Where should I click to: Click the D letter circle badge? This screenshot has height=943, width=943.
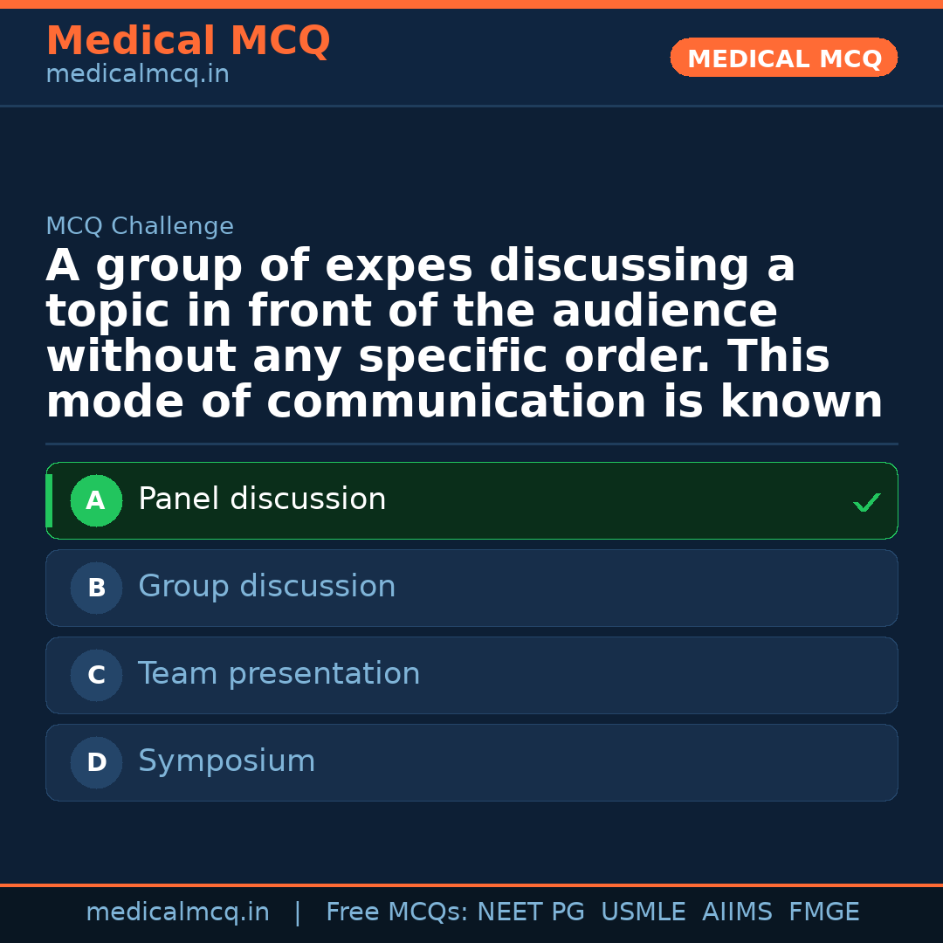[96, 762]
